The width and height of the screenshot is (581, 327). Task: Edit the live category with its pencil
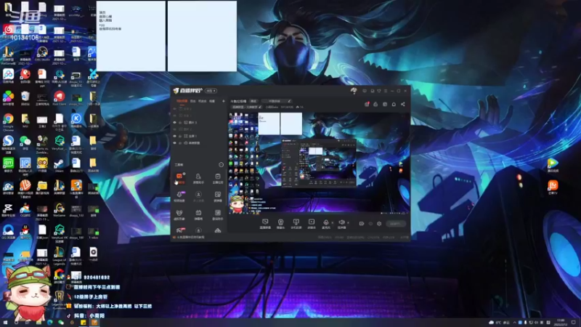click(260, 107)
